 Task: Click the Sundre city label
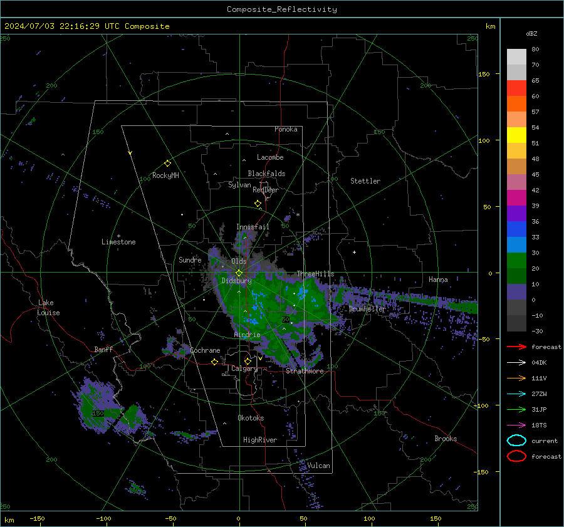[190, 259]
